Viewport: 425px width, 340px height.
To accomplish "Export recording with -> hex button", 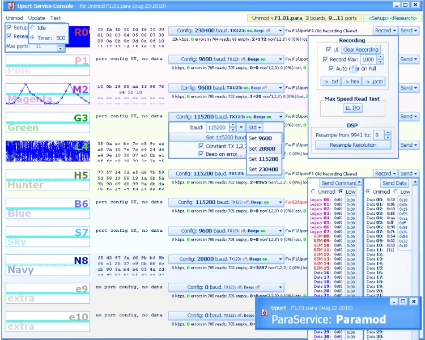I will (x=351, y=82).
